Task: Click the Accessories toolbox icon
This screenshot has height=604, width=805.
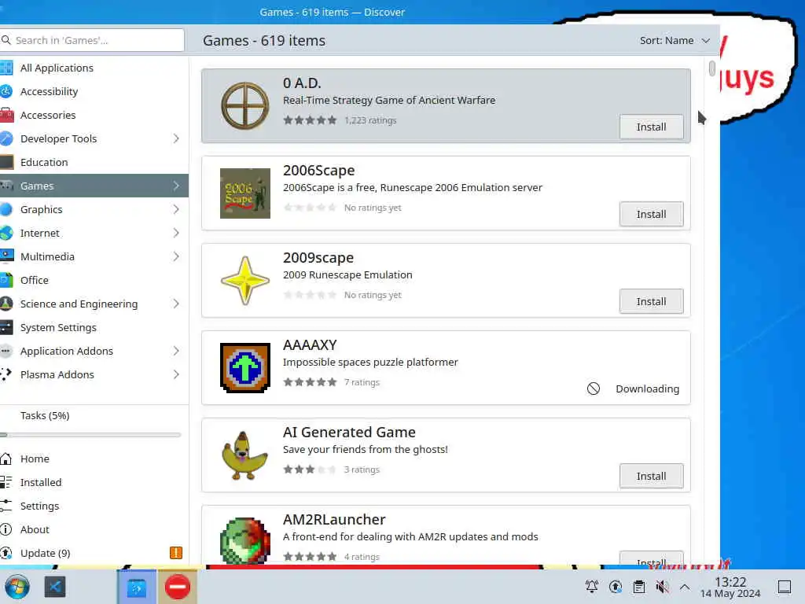Action: (x=6, y=115)
